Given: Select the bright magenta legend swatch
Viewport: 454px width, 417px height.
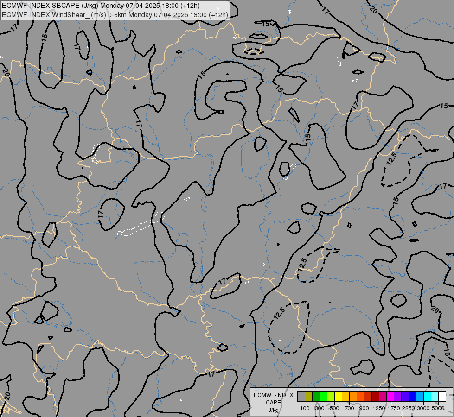Looking at the screenshot, I should pos(390,396).
